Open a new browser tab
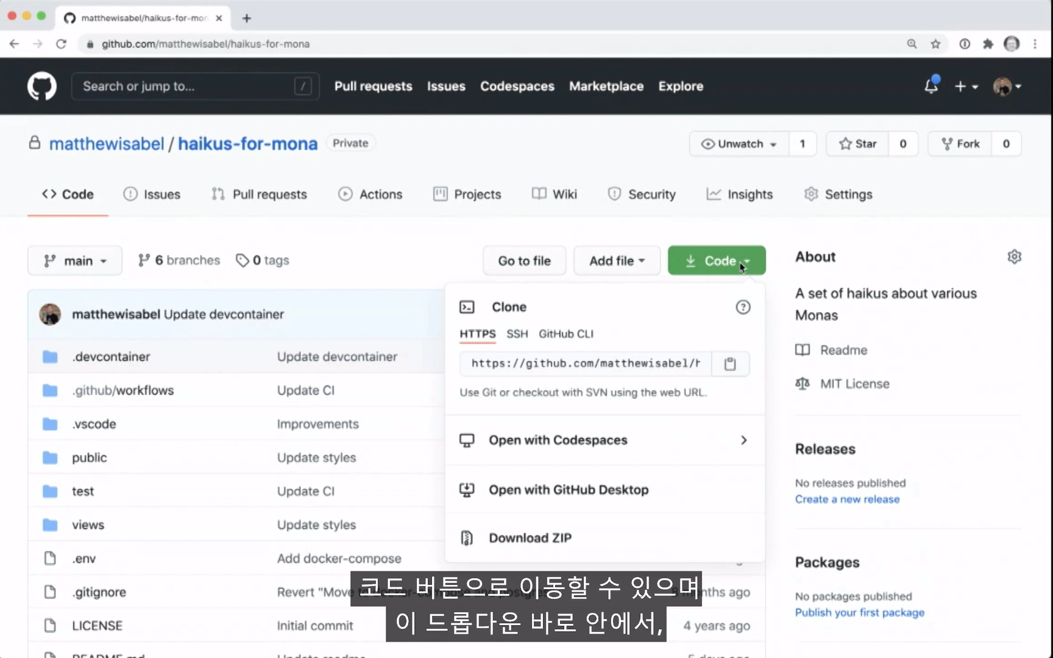Viewport: 1053px width, 658px height. [x=247, y=18]
